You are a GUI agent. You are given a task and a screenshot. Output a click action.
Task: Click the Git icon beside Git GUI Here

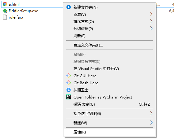pyautogui.click(x=69, y=76)
